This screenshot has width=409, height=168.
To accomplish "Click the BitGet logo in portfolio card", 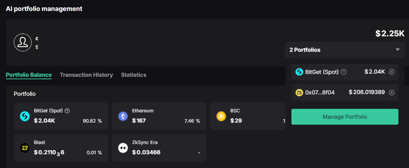I will 25,116.
